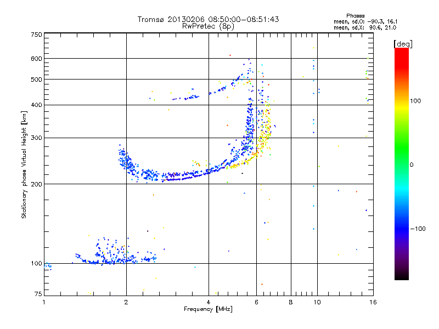Click the y-axis tick label '75'
Image resolution: width=439 pixels, height=329 pixels.
click(x=38, y=294)
